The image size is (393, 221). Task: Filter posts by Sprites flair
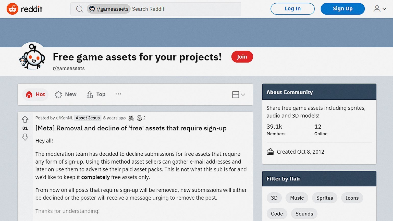pyautogui.click(x=325, y=198)
